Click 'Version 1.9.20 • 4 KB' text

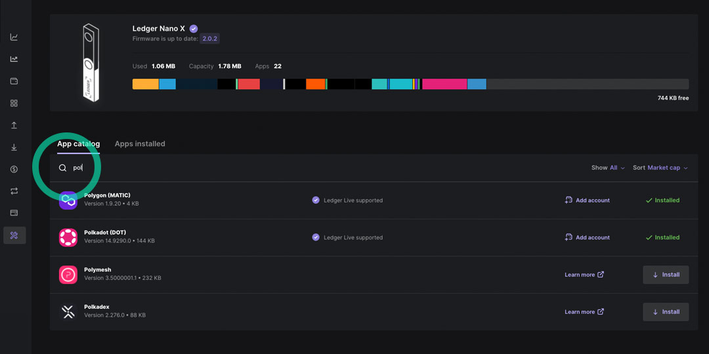pos(111,204)
